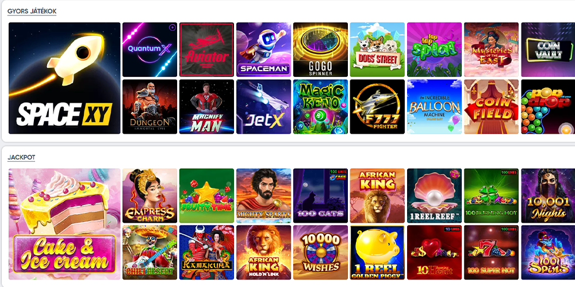Open the Dungeon Immortal Evil game
The image size is (575, 287).
[x=149, y=107]
